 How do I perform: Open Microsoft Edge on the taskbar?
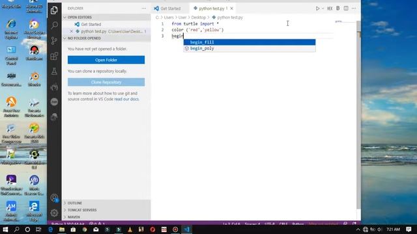51,229
